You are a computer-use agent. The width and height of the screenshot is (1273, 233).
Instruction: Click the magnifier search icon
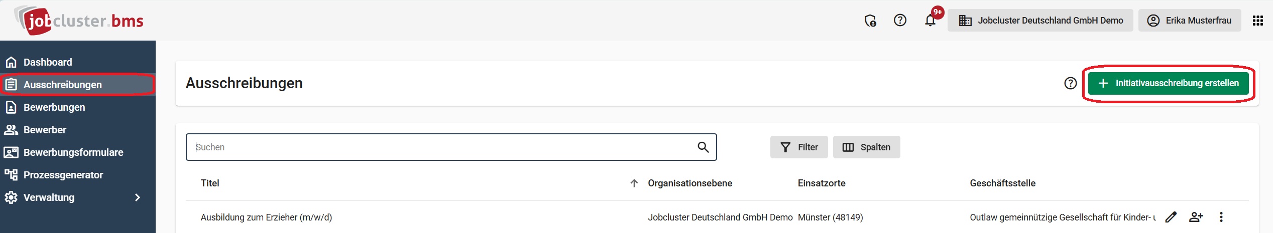pos(703,147)
